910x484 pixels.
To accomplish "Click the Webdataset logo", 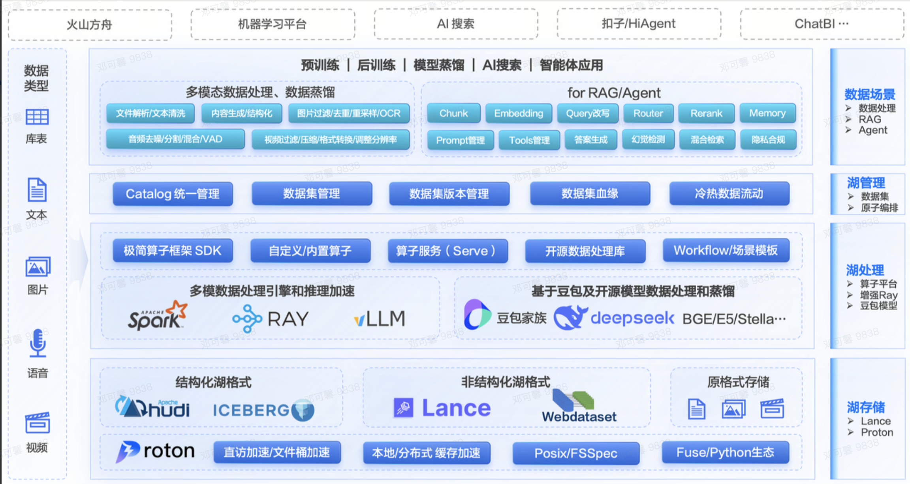I will (x=579, y=406).
